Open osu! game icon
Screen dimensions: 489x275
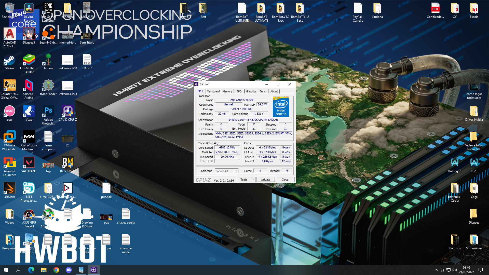click(x=9, y=113)
